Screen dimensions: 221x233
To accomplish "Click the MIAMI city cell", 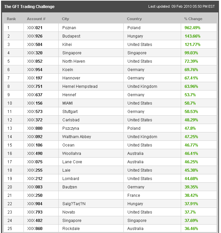I will click(x=67, y=103).
